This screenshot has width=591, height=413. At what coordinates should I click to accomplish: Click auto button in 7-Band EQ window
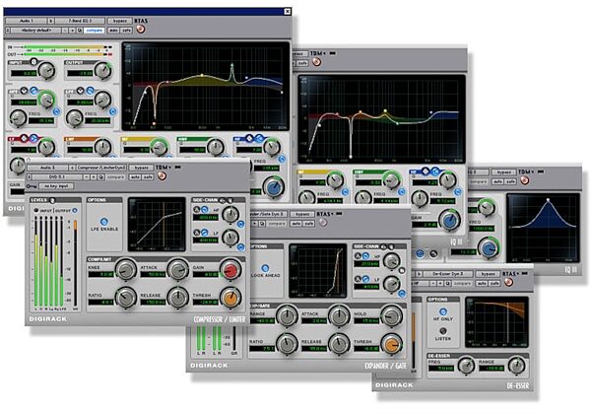tap(113, 31)
